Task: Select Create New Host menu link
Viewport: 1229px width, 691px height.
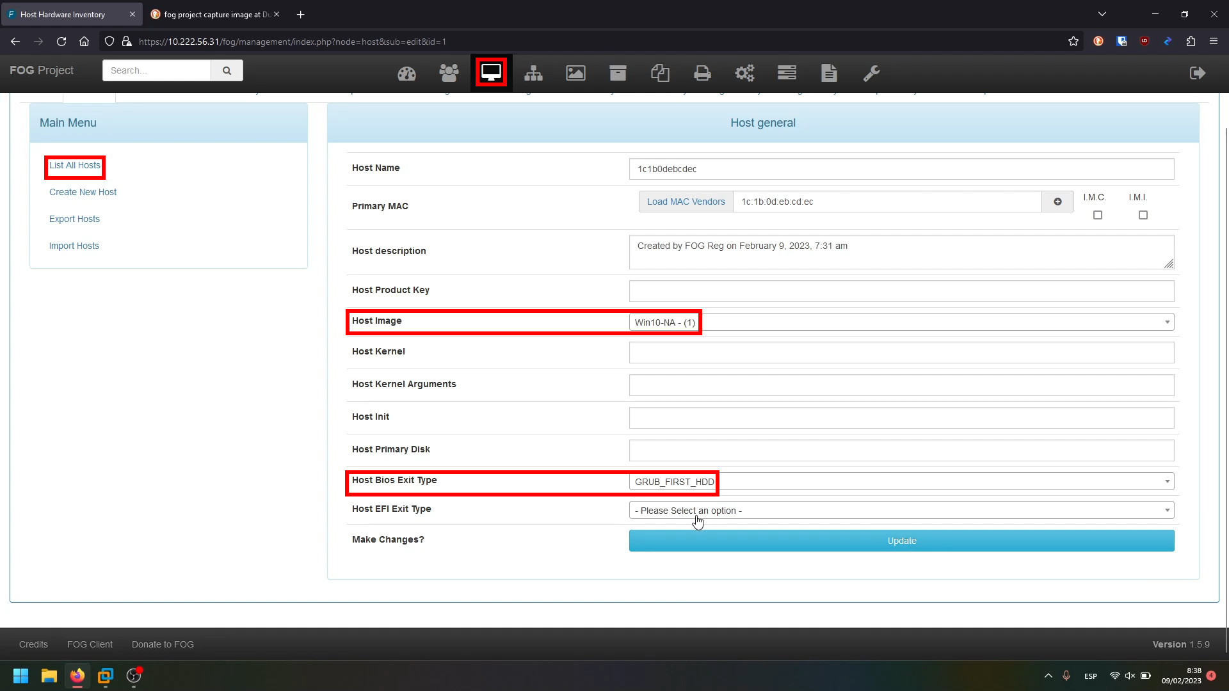Action: coord(83,192)
